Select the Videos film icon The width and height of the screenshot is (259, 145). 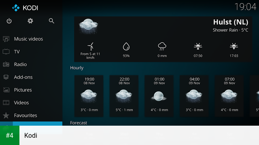6,103
